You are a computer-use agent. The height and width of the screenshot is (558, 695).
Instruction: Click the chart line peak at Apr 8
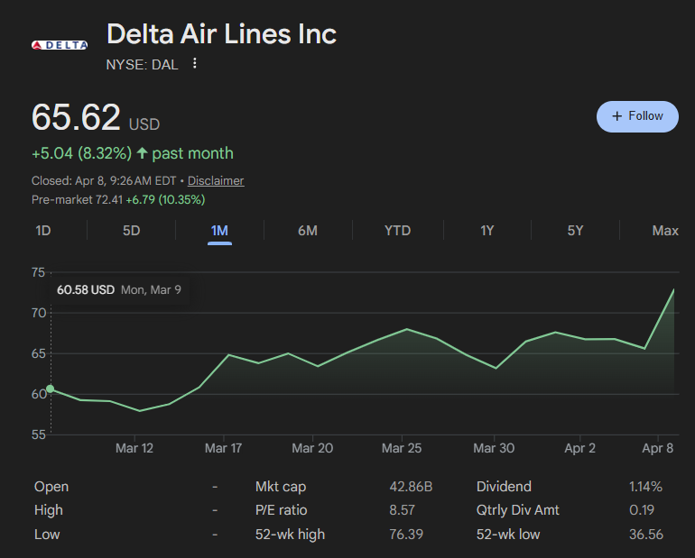673,290
